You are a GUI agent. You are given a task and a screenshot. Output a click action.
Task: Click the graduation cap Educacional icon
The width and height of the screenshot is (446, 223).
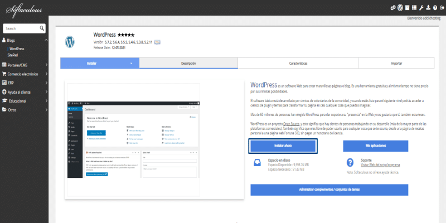point(4,101)
